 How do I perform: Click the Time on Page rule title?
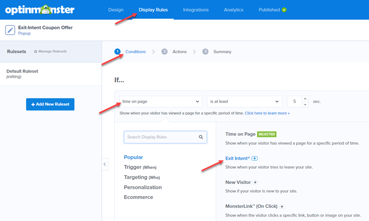tap(240, 134)
